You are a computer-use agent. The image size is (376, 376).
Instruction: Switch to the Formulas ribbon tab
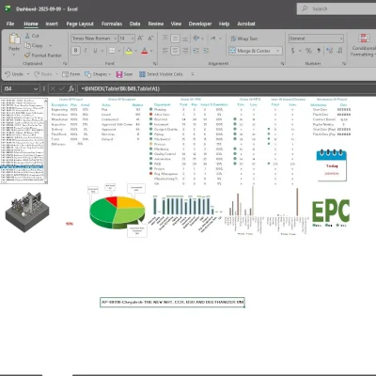112,23
